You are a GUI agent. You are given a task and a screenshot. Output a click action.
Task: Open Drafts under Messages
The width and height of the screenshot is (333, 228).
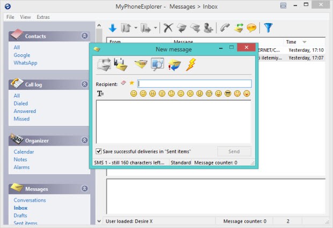tap(20, 215)
